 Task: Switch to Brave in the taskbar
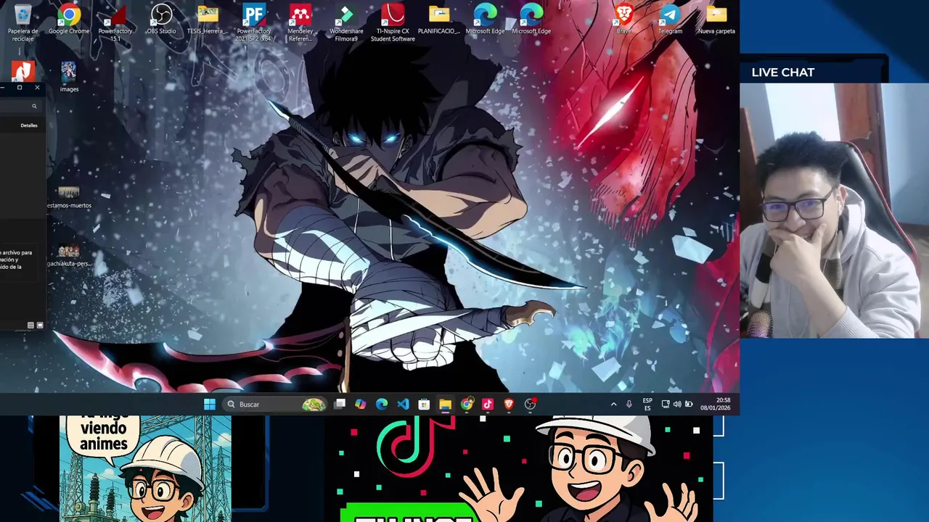509,404
